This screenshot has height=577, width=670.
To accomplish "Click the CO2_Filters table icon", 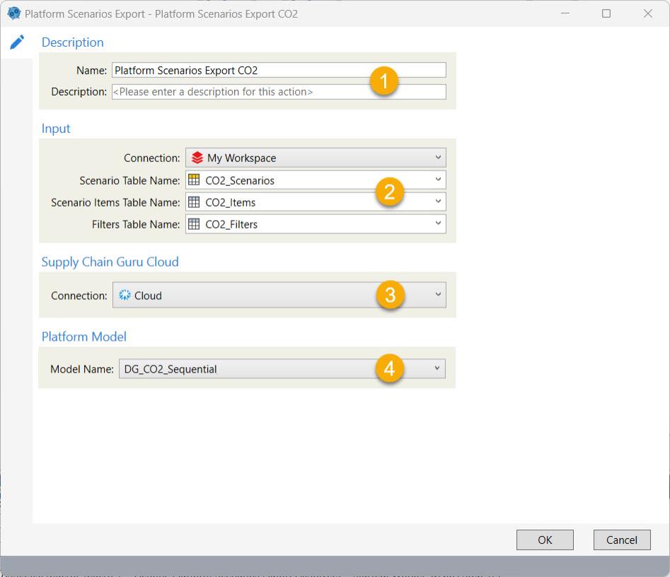I will (194, 224).
